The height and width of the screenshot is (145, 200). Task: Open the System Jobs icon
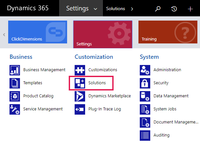coord(145,109)
